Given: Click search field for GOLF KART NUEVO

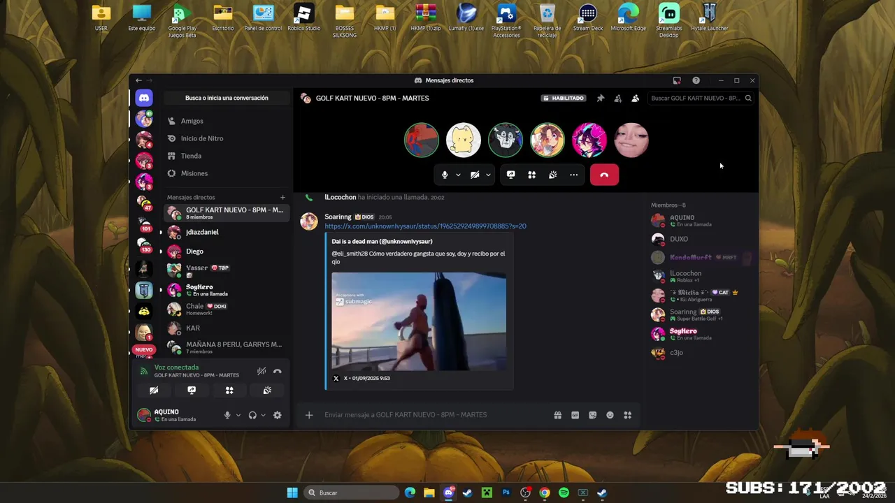Looking at the screenshot, I should click(x=701, y=99).
